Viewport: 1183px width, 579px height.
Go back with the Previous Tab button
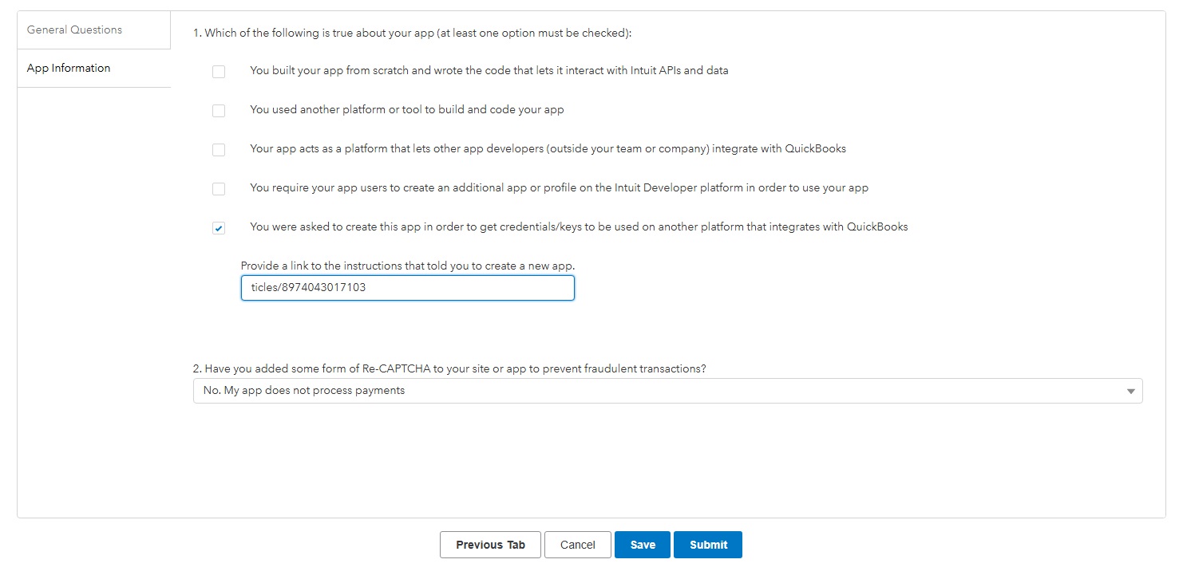[490, 545]
